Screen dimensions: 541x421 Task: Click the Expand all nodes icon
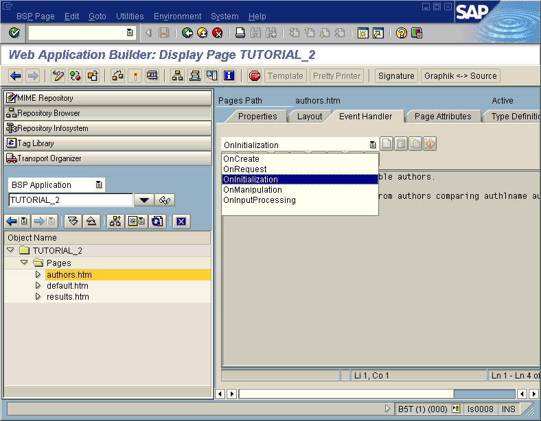73,221
